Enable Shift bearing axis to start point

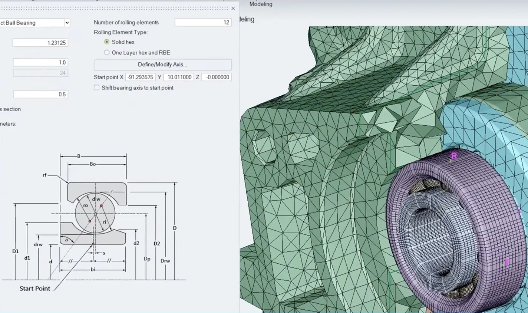[x=97, y=88]
